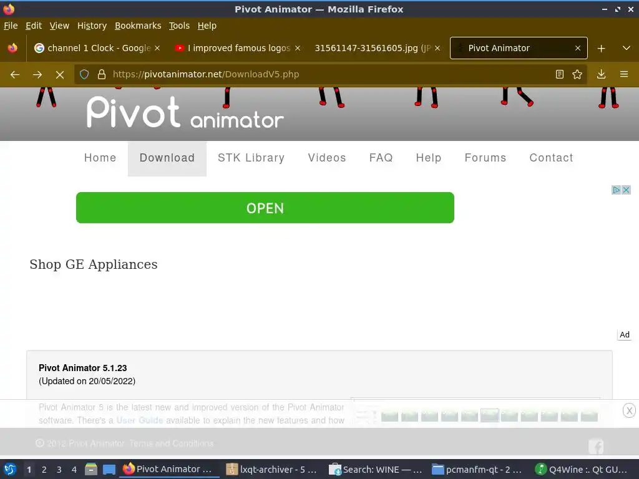Focus Pivot Animator Firefox taskbar entry
This screenshot has width=639, height=479.
[x=168, y=469]
